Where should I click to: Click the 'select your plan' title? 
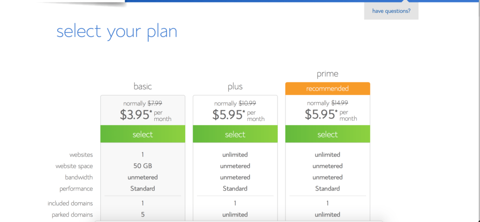[x=117, y=31]
